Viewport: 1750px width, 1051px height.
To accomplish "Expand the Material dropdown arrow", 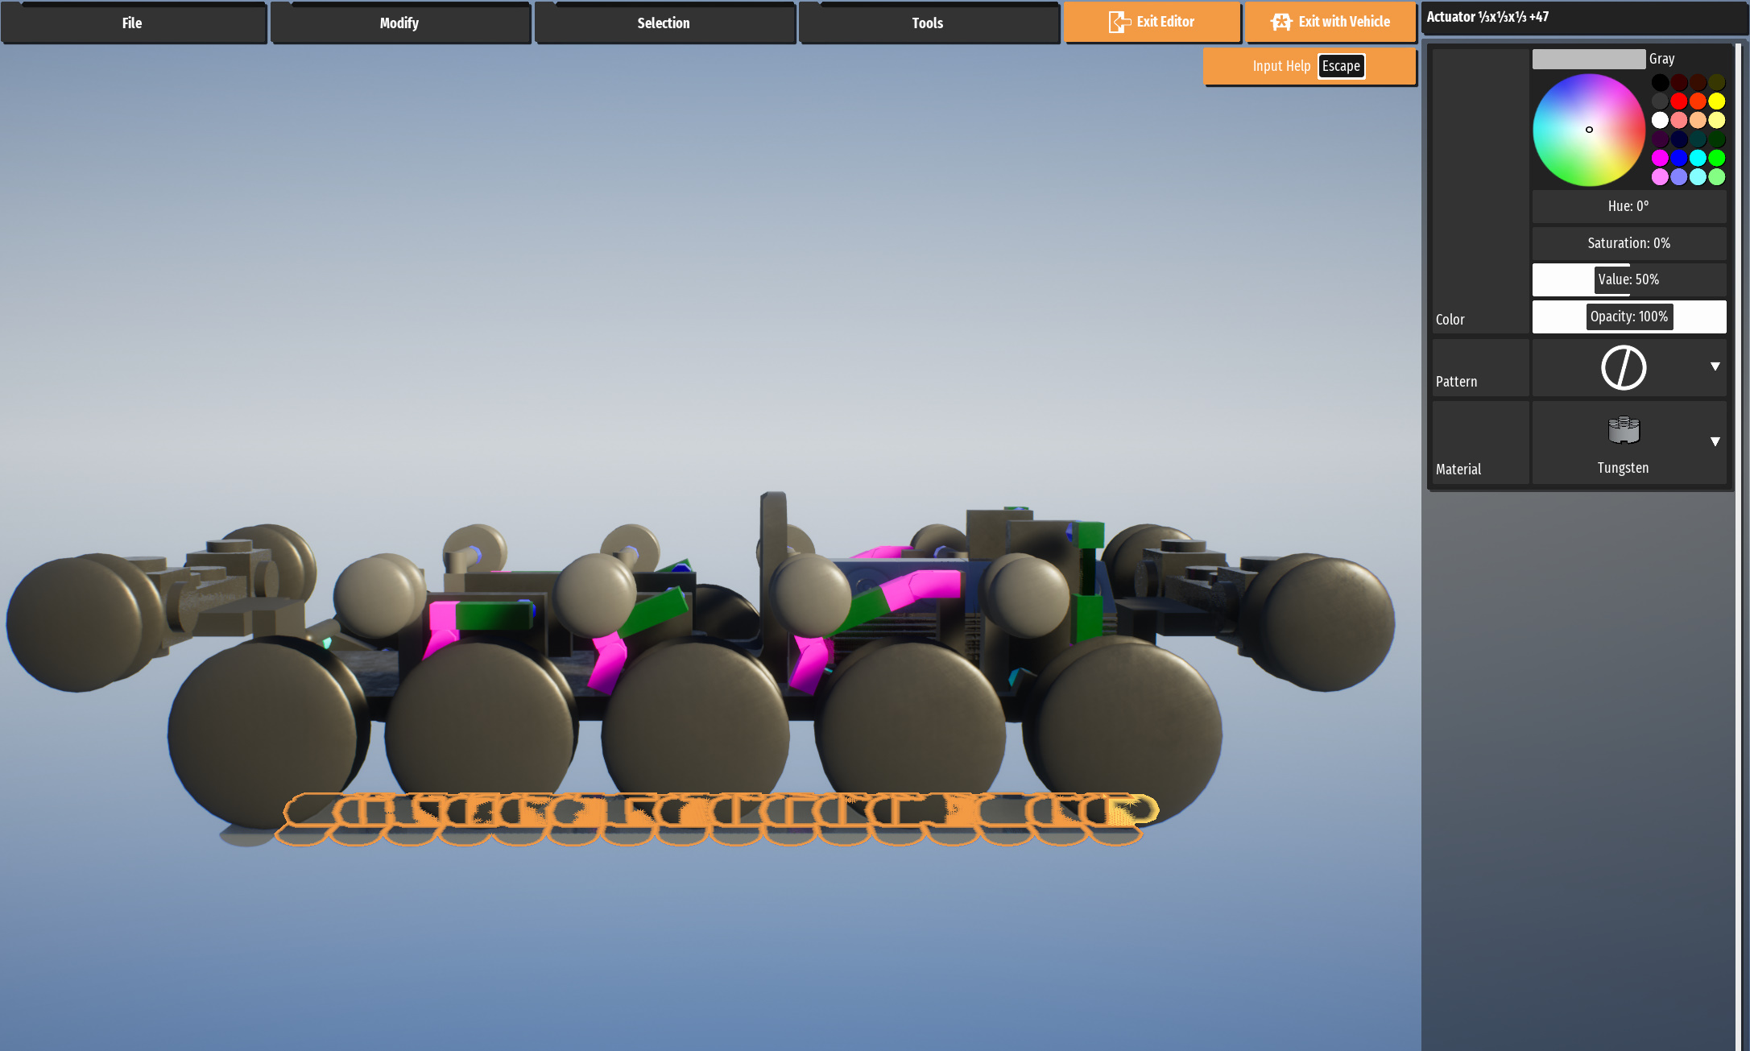I will coord(1715,441).
